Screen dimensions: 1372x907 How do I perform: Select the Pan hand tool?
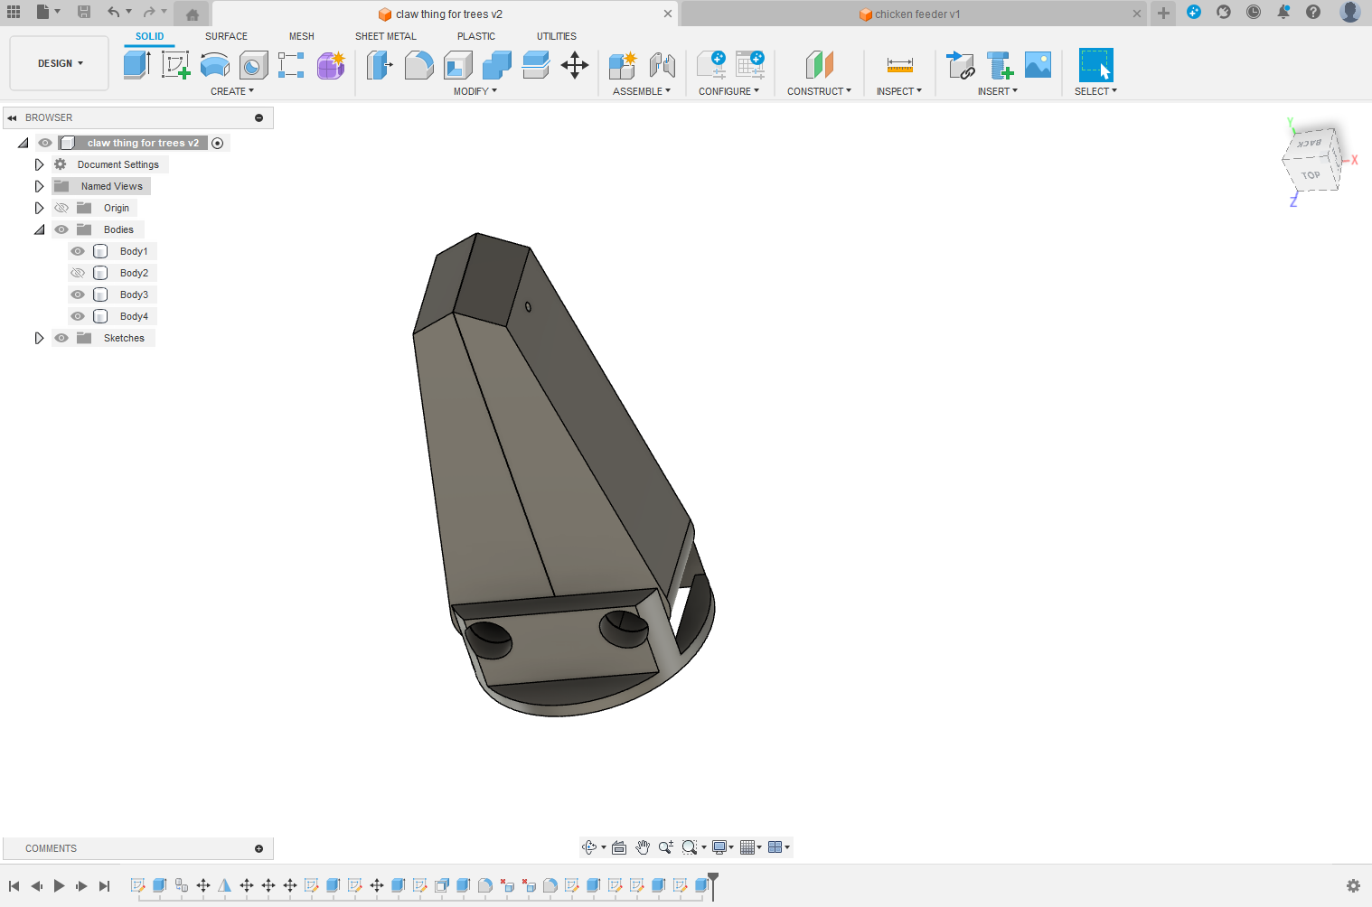click(x=643, y=847)
